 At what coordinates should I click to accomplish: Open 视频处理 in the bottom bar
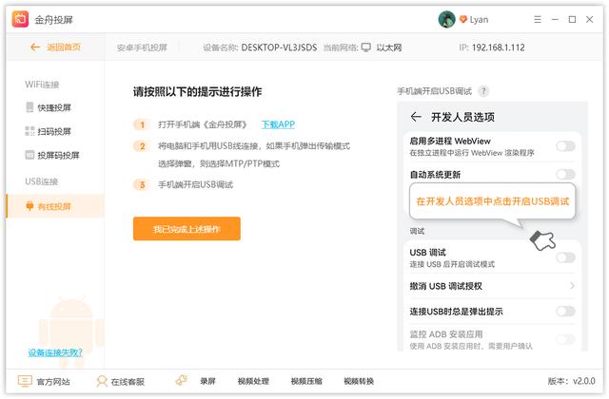point(253,381)
